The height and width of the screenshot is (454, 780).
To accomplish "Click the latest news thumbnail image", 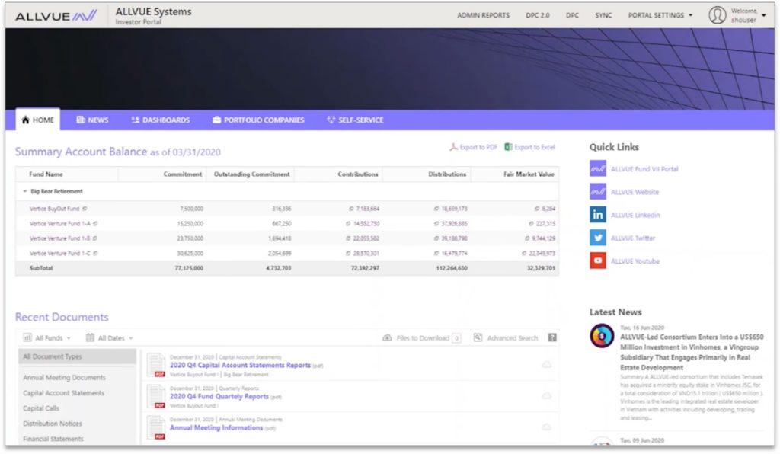I will coord(602,336).
